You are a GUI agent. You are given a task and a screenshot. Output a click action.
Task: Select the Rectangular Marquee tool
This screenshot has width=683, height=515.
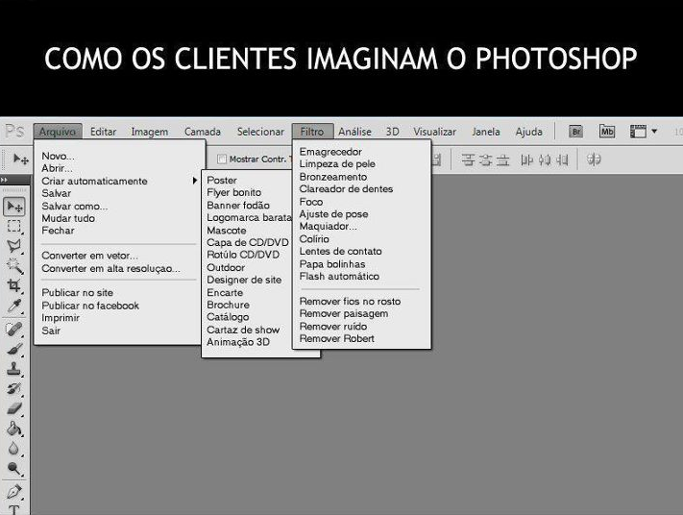pyautogui.click(x=14, y=226)
